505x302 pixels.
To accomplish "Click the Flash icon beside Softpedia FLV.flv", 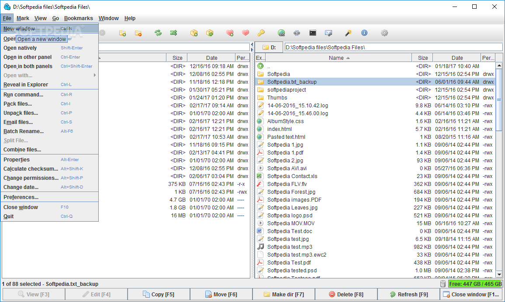I will (260, 184).
